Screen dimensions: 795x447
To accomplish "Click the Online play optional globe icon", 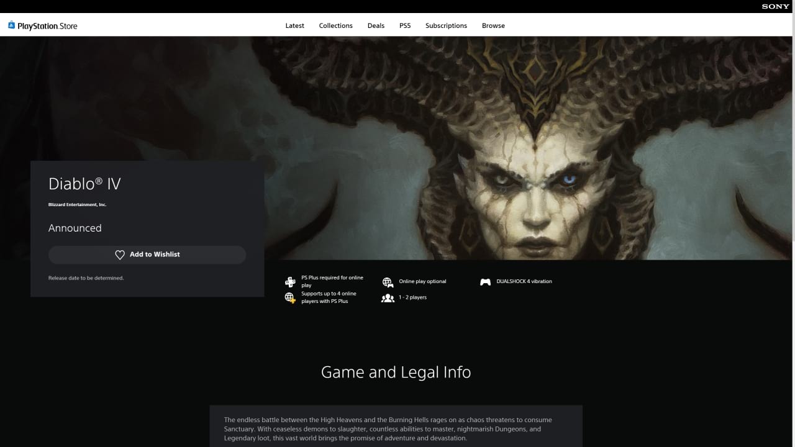I will 388,282.
